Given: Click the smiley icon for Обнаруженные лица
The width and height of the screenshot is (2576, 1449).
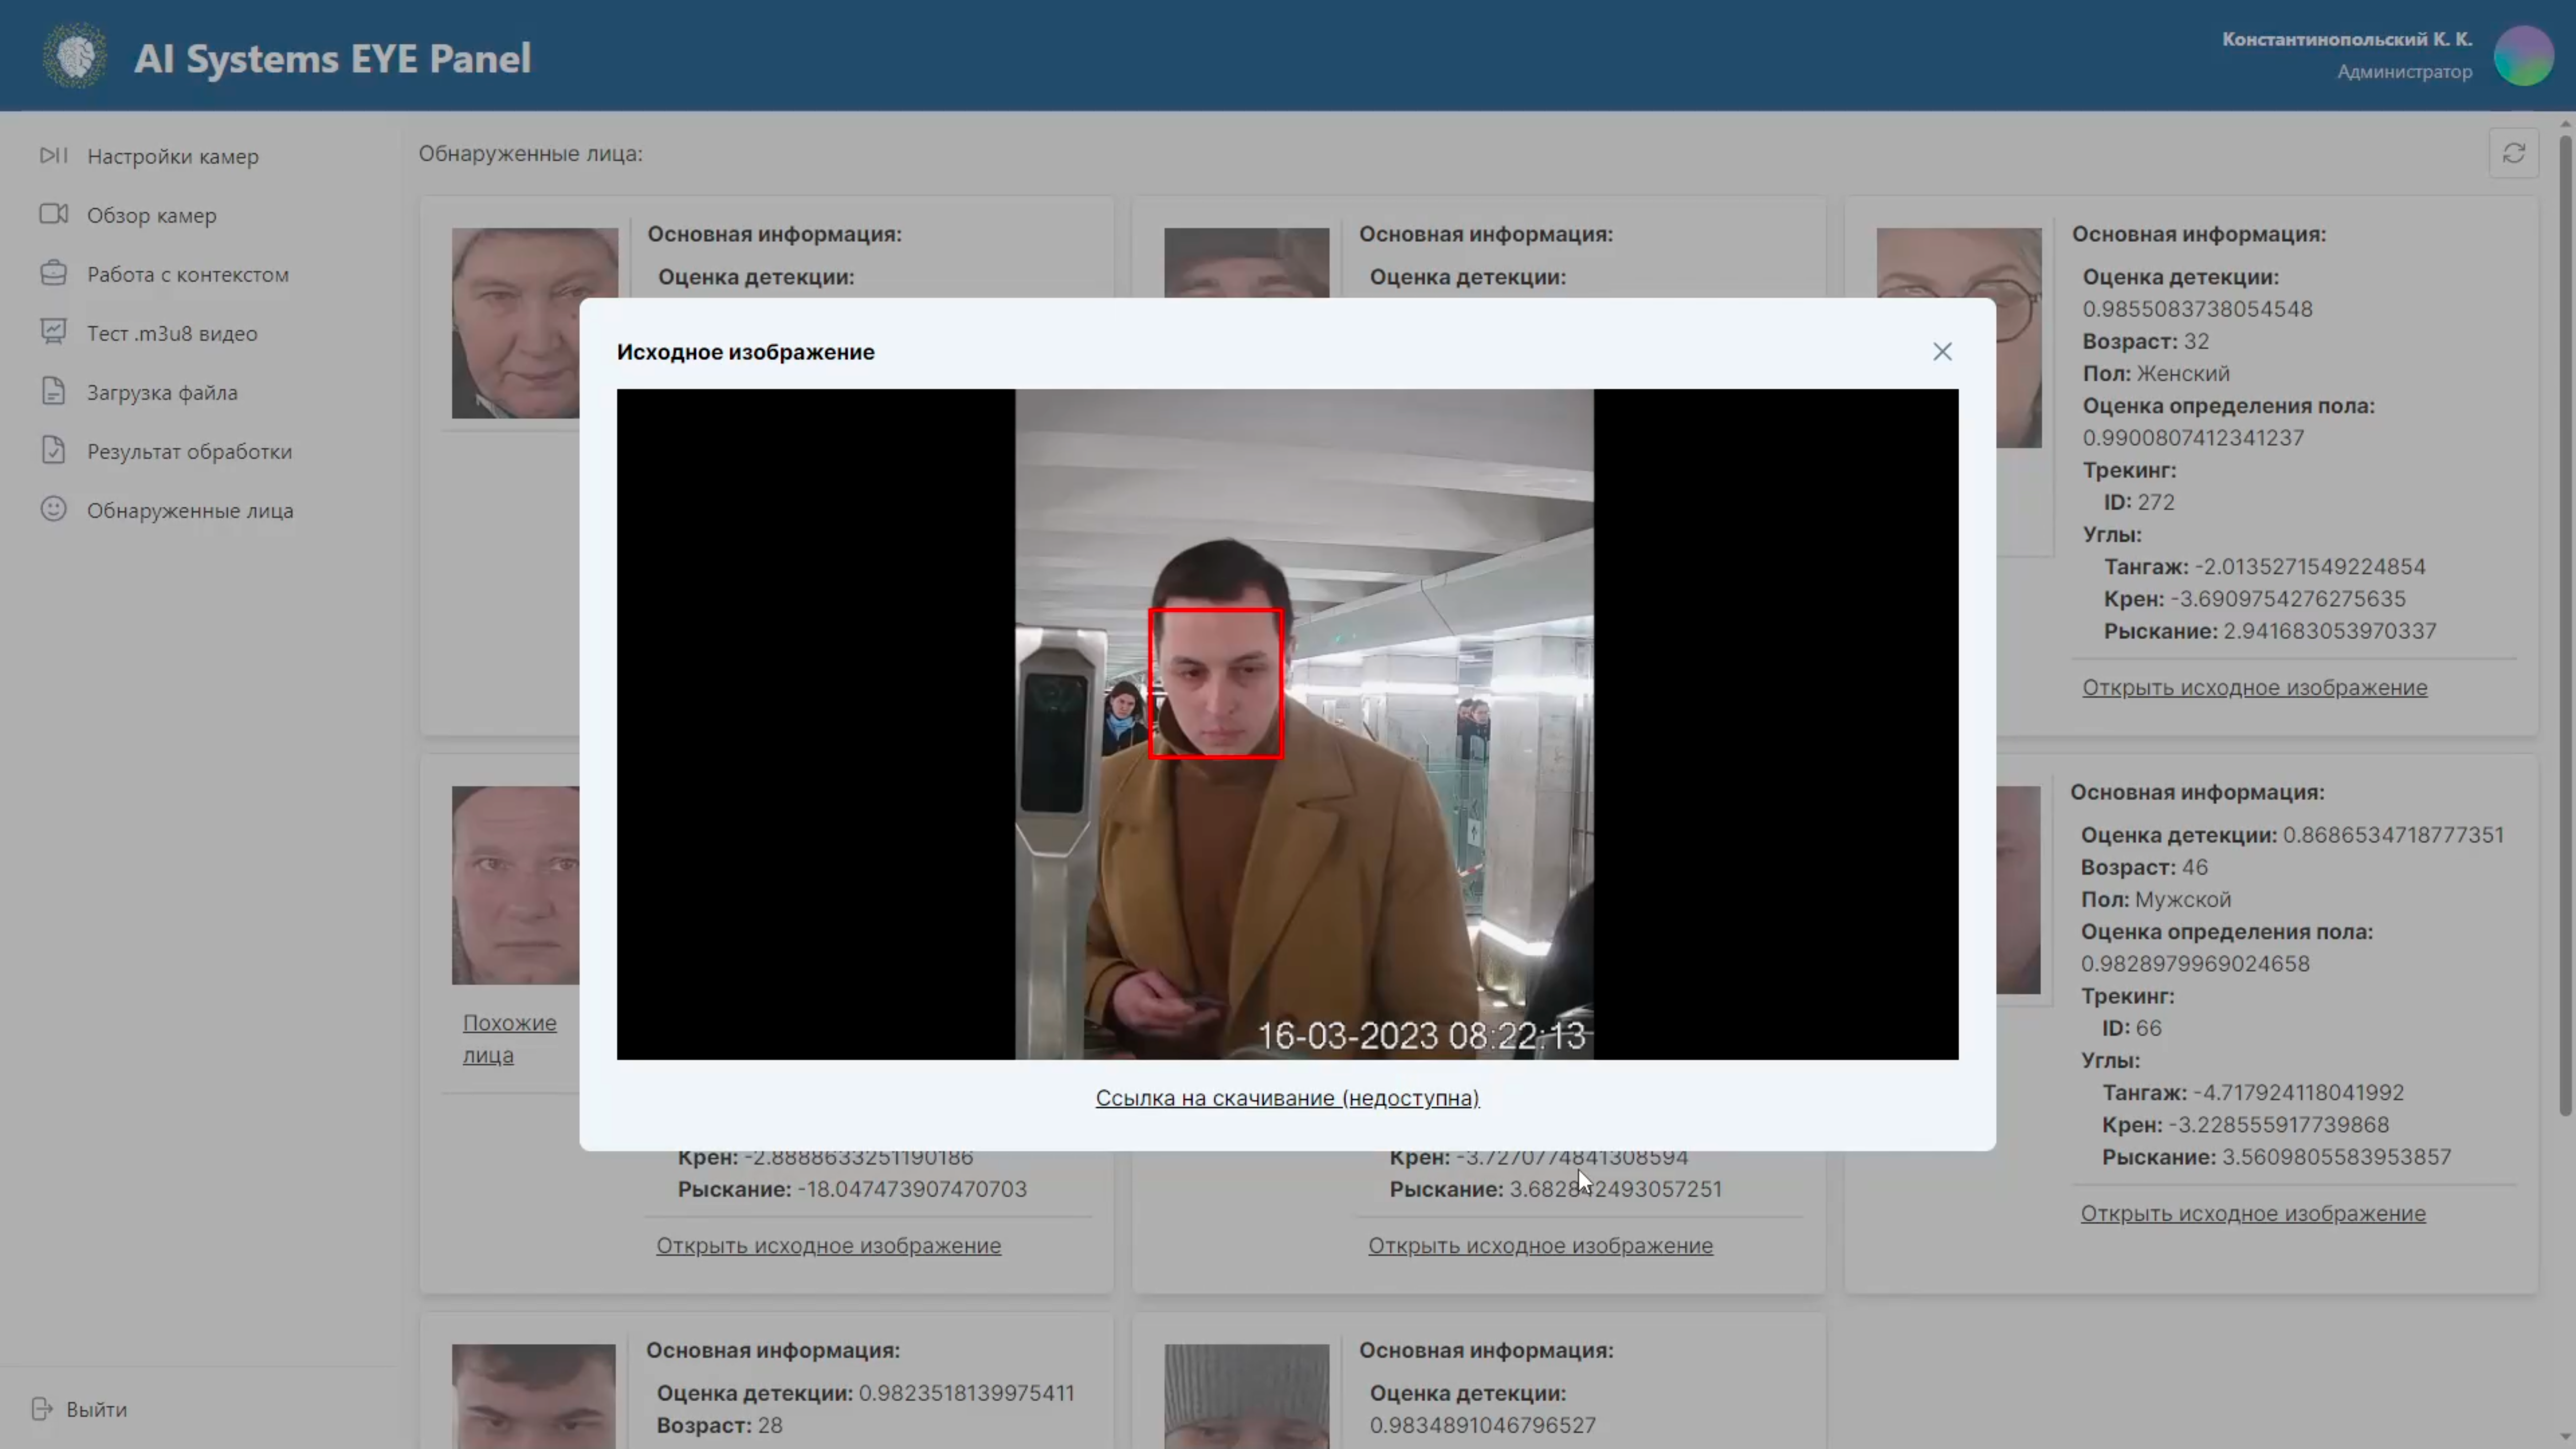Looking at the screenshot, I should (x=53, y=509).
